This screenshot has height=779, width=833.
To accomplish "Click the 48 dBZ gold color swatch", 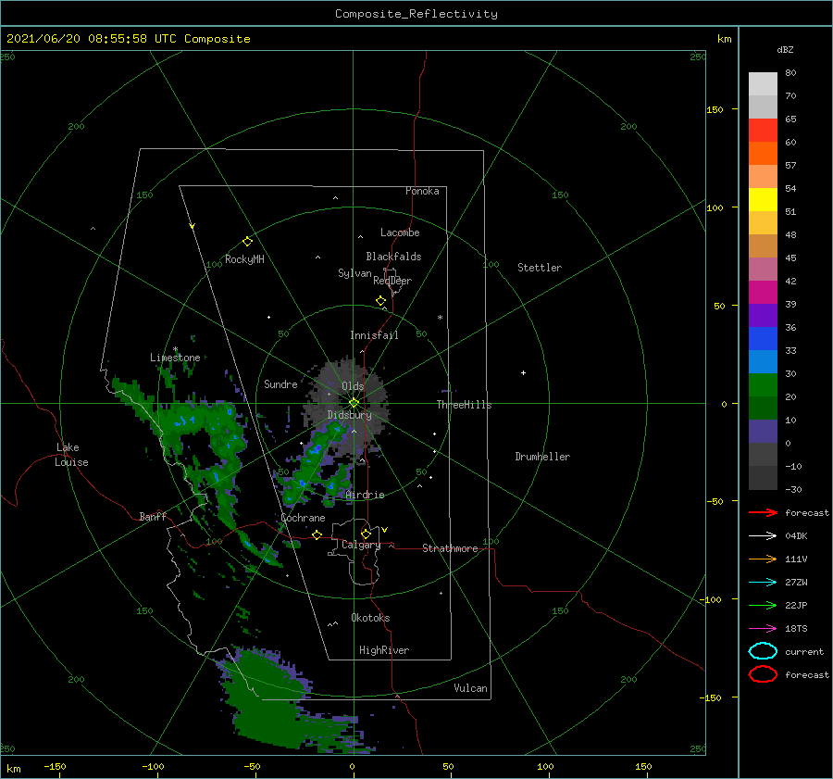I will (763, 223).
